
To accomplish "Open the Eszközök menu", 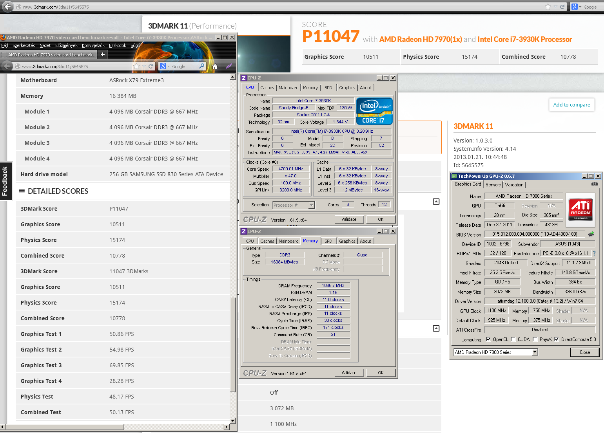I will tap(118, 45).
